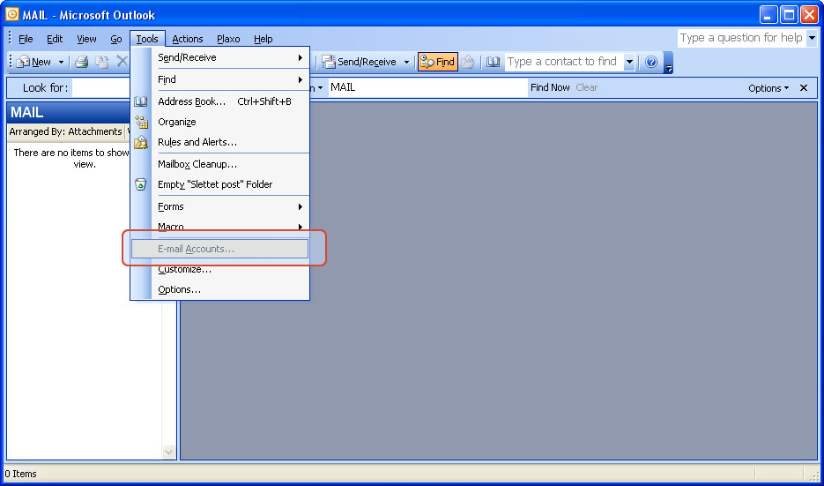Click Arranged By: Attachments header
824x486 pixels.
(x=66, y=131)
